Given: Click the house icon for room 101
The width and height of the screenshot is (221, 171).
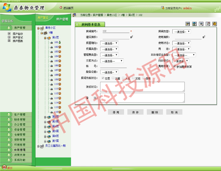Looking at the screenshot, I should point(52,42).
